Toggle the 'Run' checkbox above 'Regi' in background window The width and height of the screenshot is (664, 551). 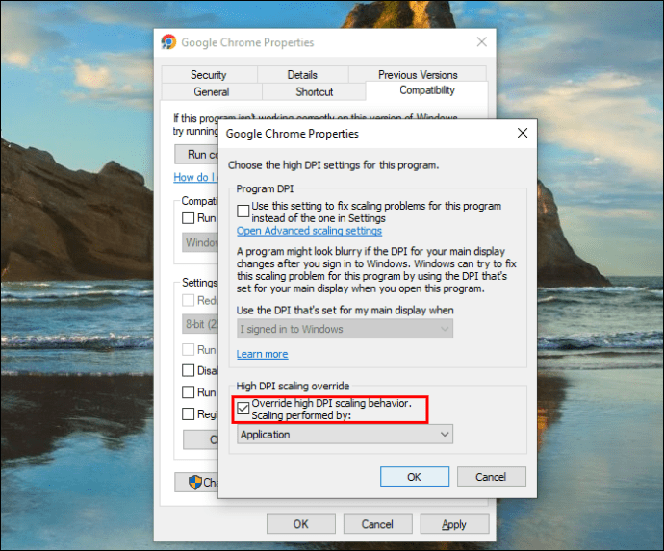pyautogui.click(x=188, y=392)
